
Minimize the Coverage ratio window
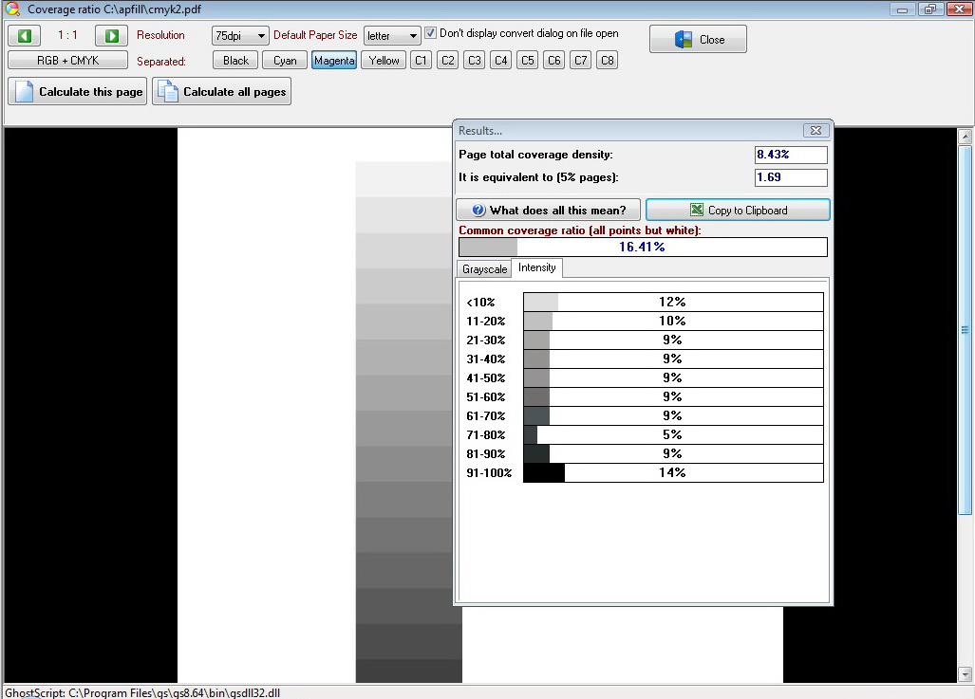(902, 9)
